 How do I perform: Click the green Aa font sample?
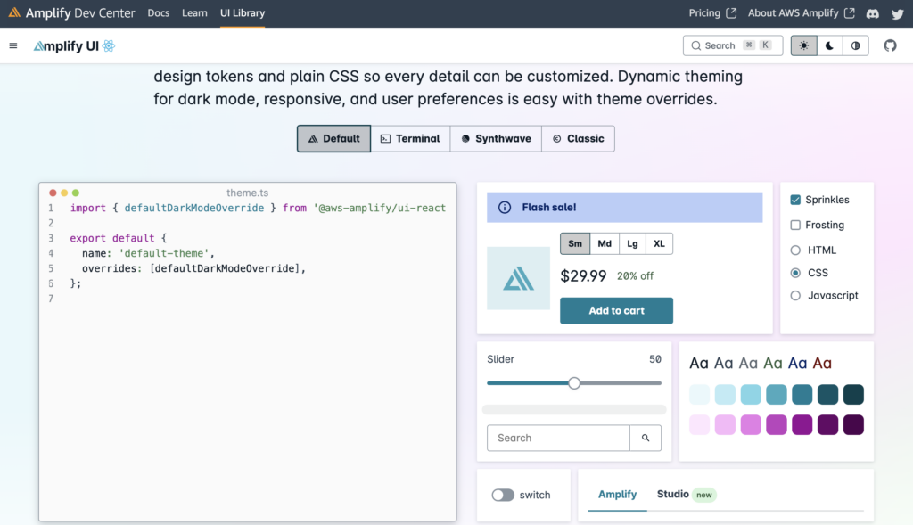(x=773, y=363)
